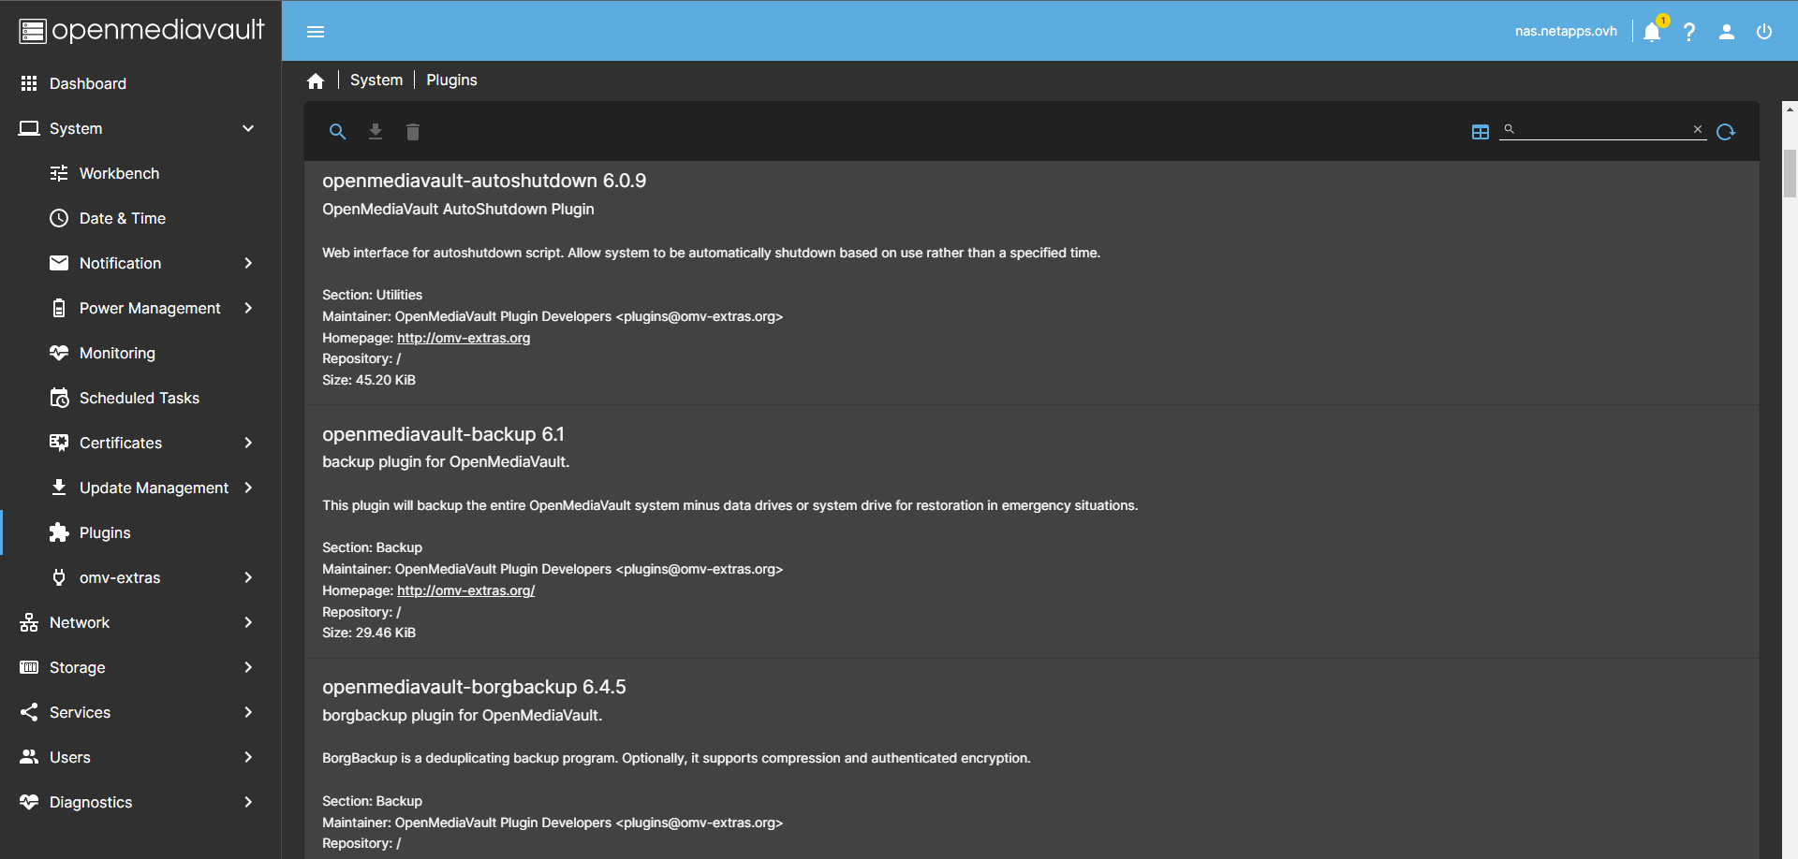Click into the plugin search input field
1798x859 pixels.
[x=1603, y=129]
